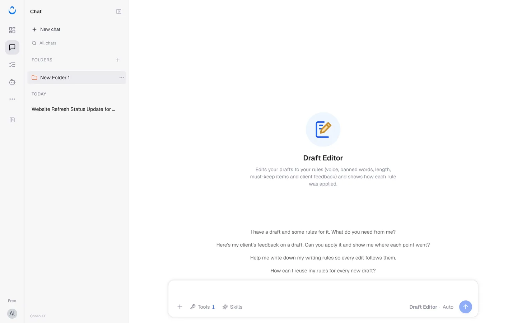Viewport: 517px width, 323px height.
Task: Select prompt 'Help me write down my writing rules'
Action: (x=323, y=258)
